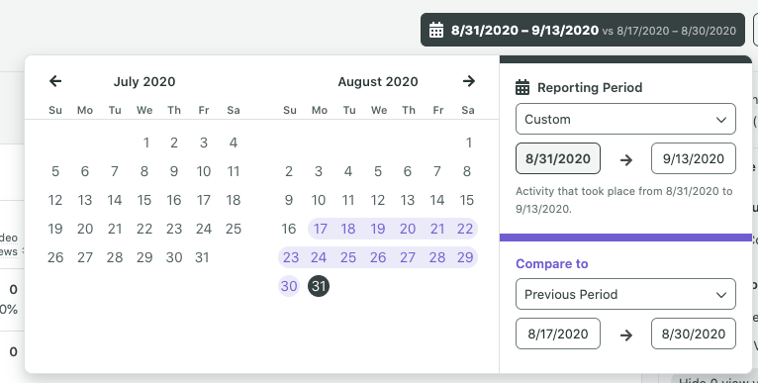The image size is (758, 383).
Task: Select July 10 in the calendar
Action: 204,171
